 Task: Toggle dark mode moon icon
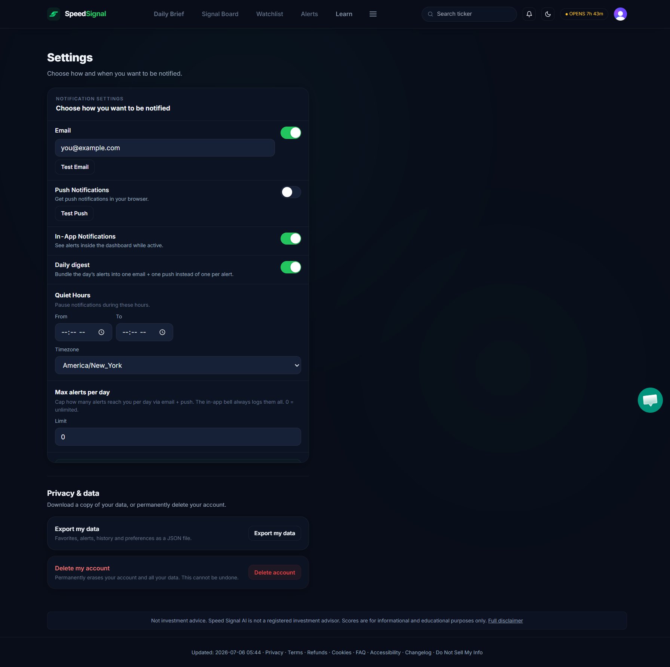click(x=548, y=14)
